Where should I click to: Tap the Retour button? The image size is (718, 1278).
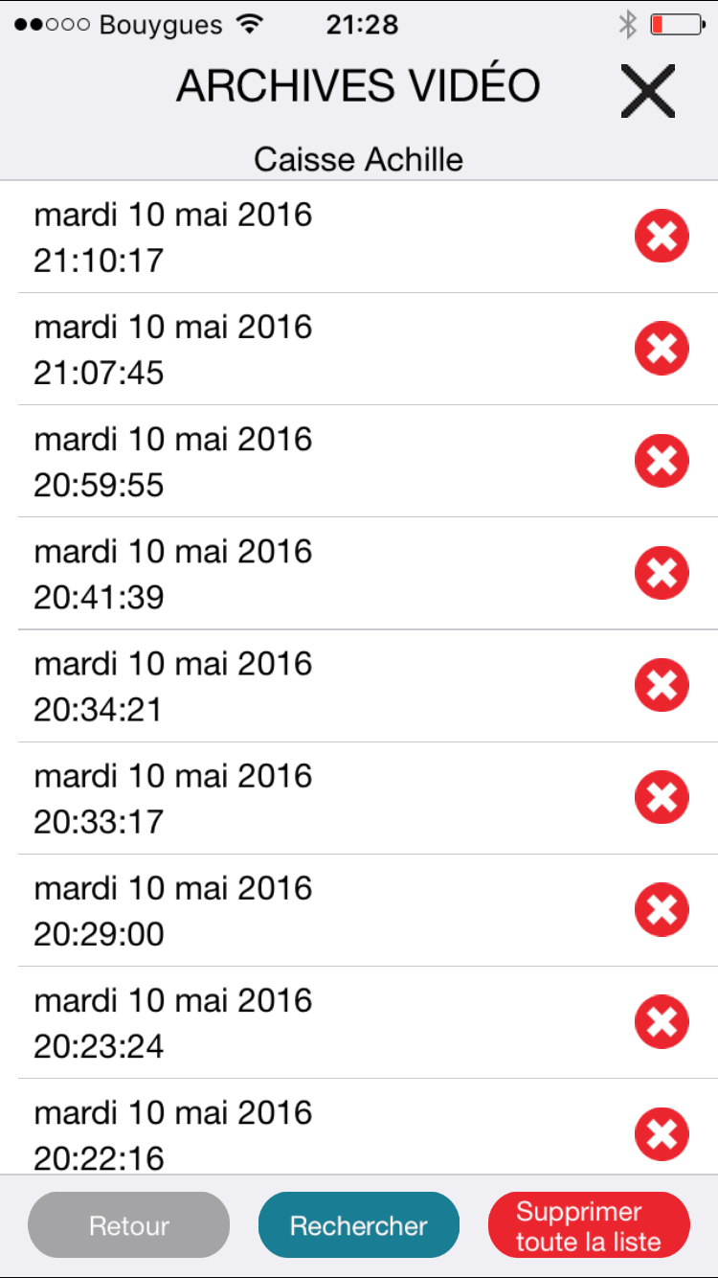pyautogui.click(x=129, y=1225)
